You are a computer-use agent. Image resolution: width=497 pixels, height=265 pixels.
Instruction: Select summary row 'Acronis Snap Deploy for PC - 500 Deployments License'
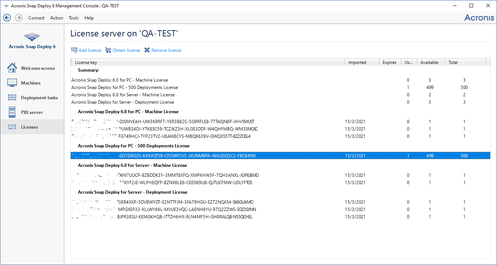point(280,87)
